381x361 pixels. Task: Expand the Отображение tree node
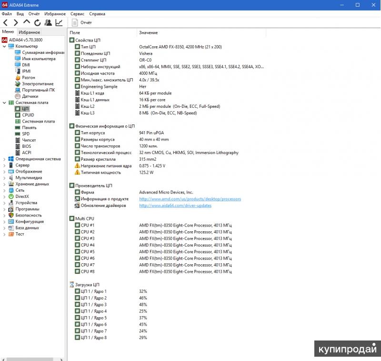(x=4, y=172)
